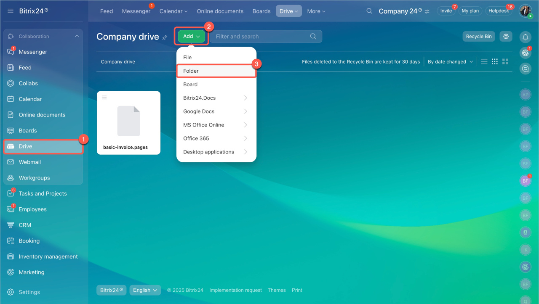
Task: Switch to medium grid view
Action: 495,62
